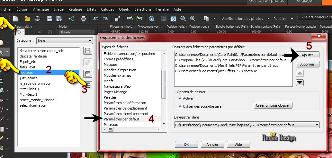Save the image with the floppy disk icon
332x158 pixels.
[49, 19]
